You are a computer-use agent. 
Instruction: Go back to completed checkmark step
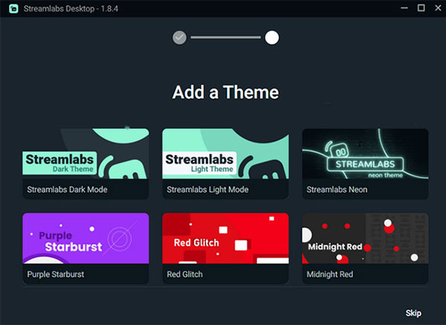[x=179, y=38]
